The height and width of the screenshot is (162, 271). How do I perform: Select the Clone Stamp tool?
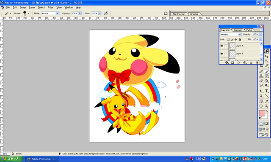pyautogui.click(x=261, y=76)
